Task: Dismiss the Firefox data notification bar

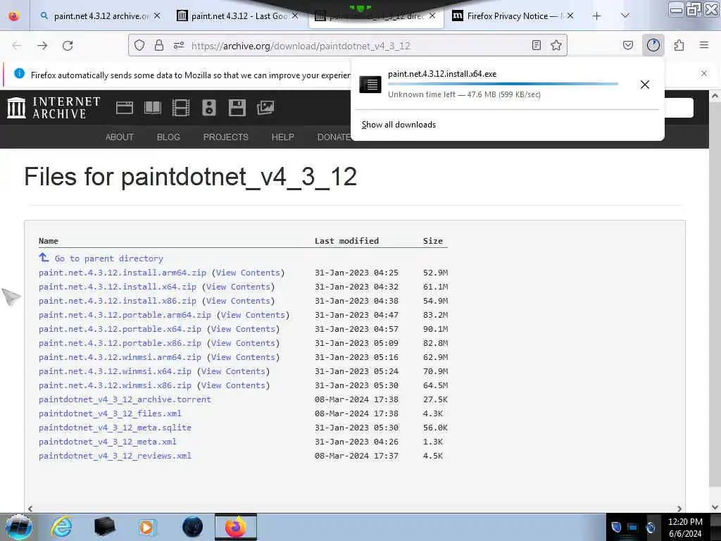Action: tap(704, 73)
